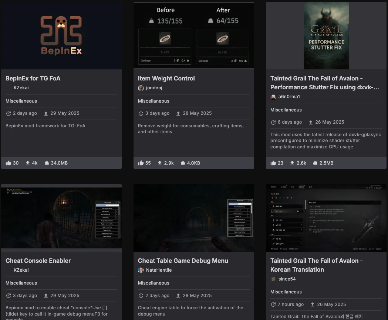Click NateHentile's avatar icon
388x320 pixels.
141,271
